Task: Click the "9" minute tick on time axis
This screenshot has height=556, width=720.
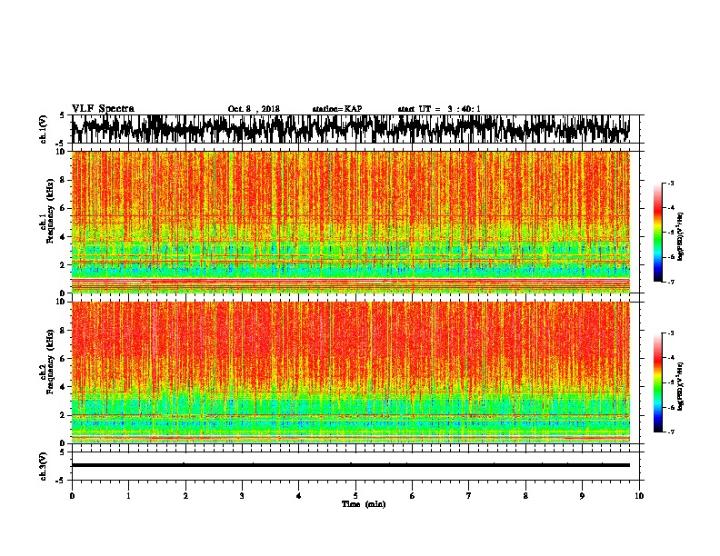Action: pyautogui.click(x=582, y=496)
